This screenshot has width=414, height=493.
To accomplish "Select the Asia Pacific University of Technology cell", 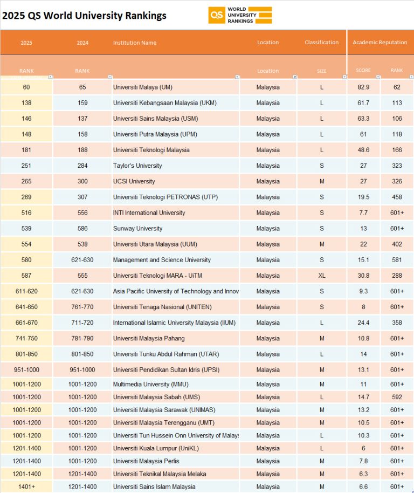I will click(x=176, y=291).
